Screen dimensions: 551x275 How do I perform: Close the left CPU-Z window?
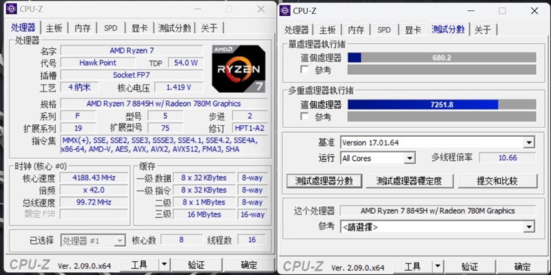[261, 9]
